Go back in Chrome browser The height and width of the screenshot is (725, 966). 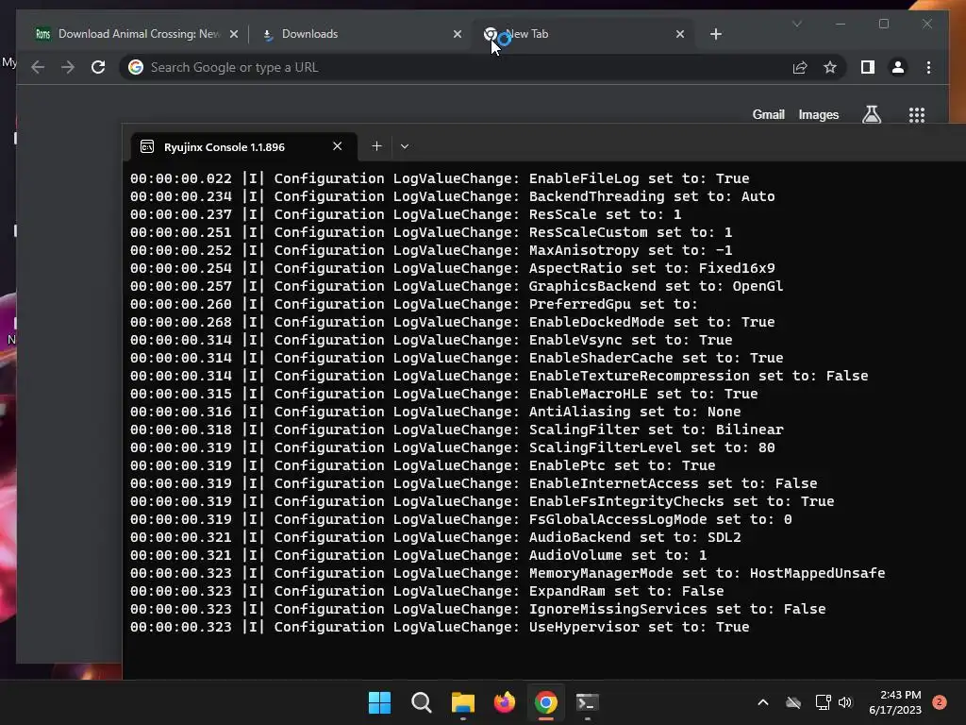tap(38, 67)
